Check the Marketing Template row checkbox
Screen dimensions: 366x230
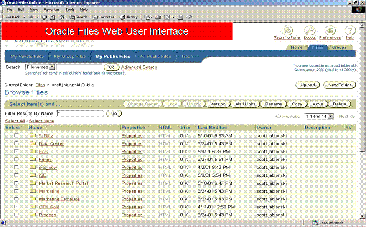[16, 199]
